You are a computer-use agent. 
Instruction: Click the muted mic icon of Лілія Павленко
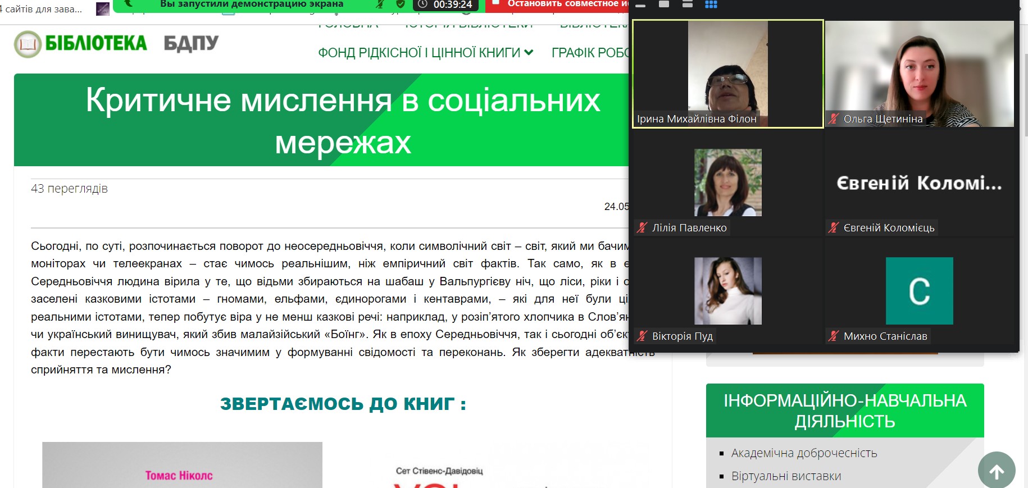(x=642, y=227)
